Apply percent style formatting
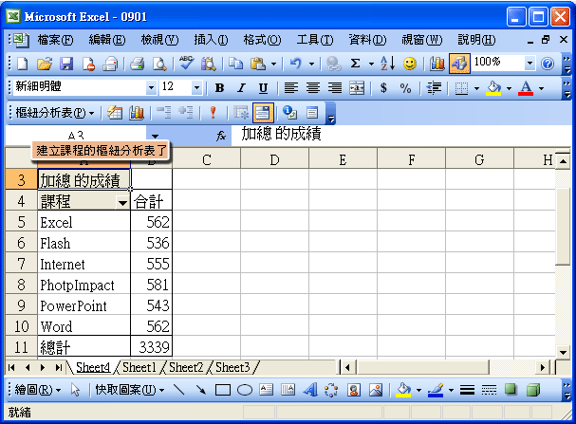This screenshot has width=576, height=424. click(405, 87)
